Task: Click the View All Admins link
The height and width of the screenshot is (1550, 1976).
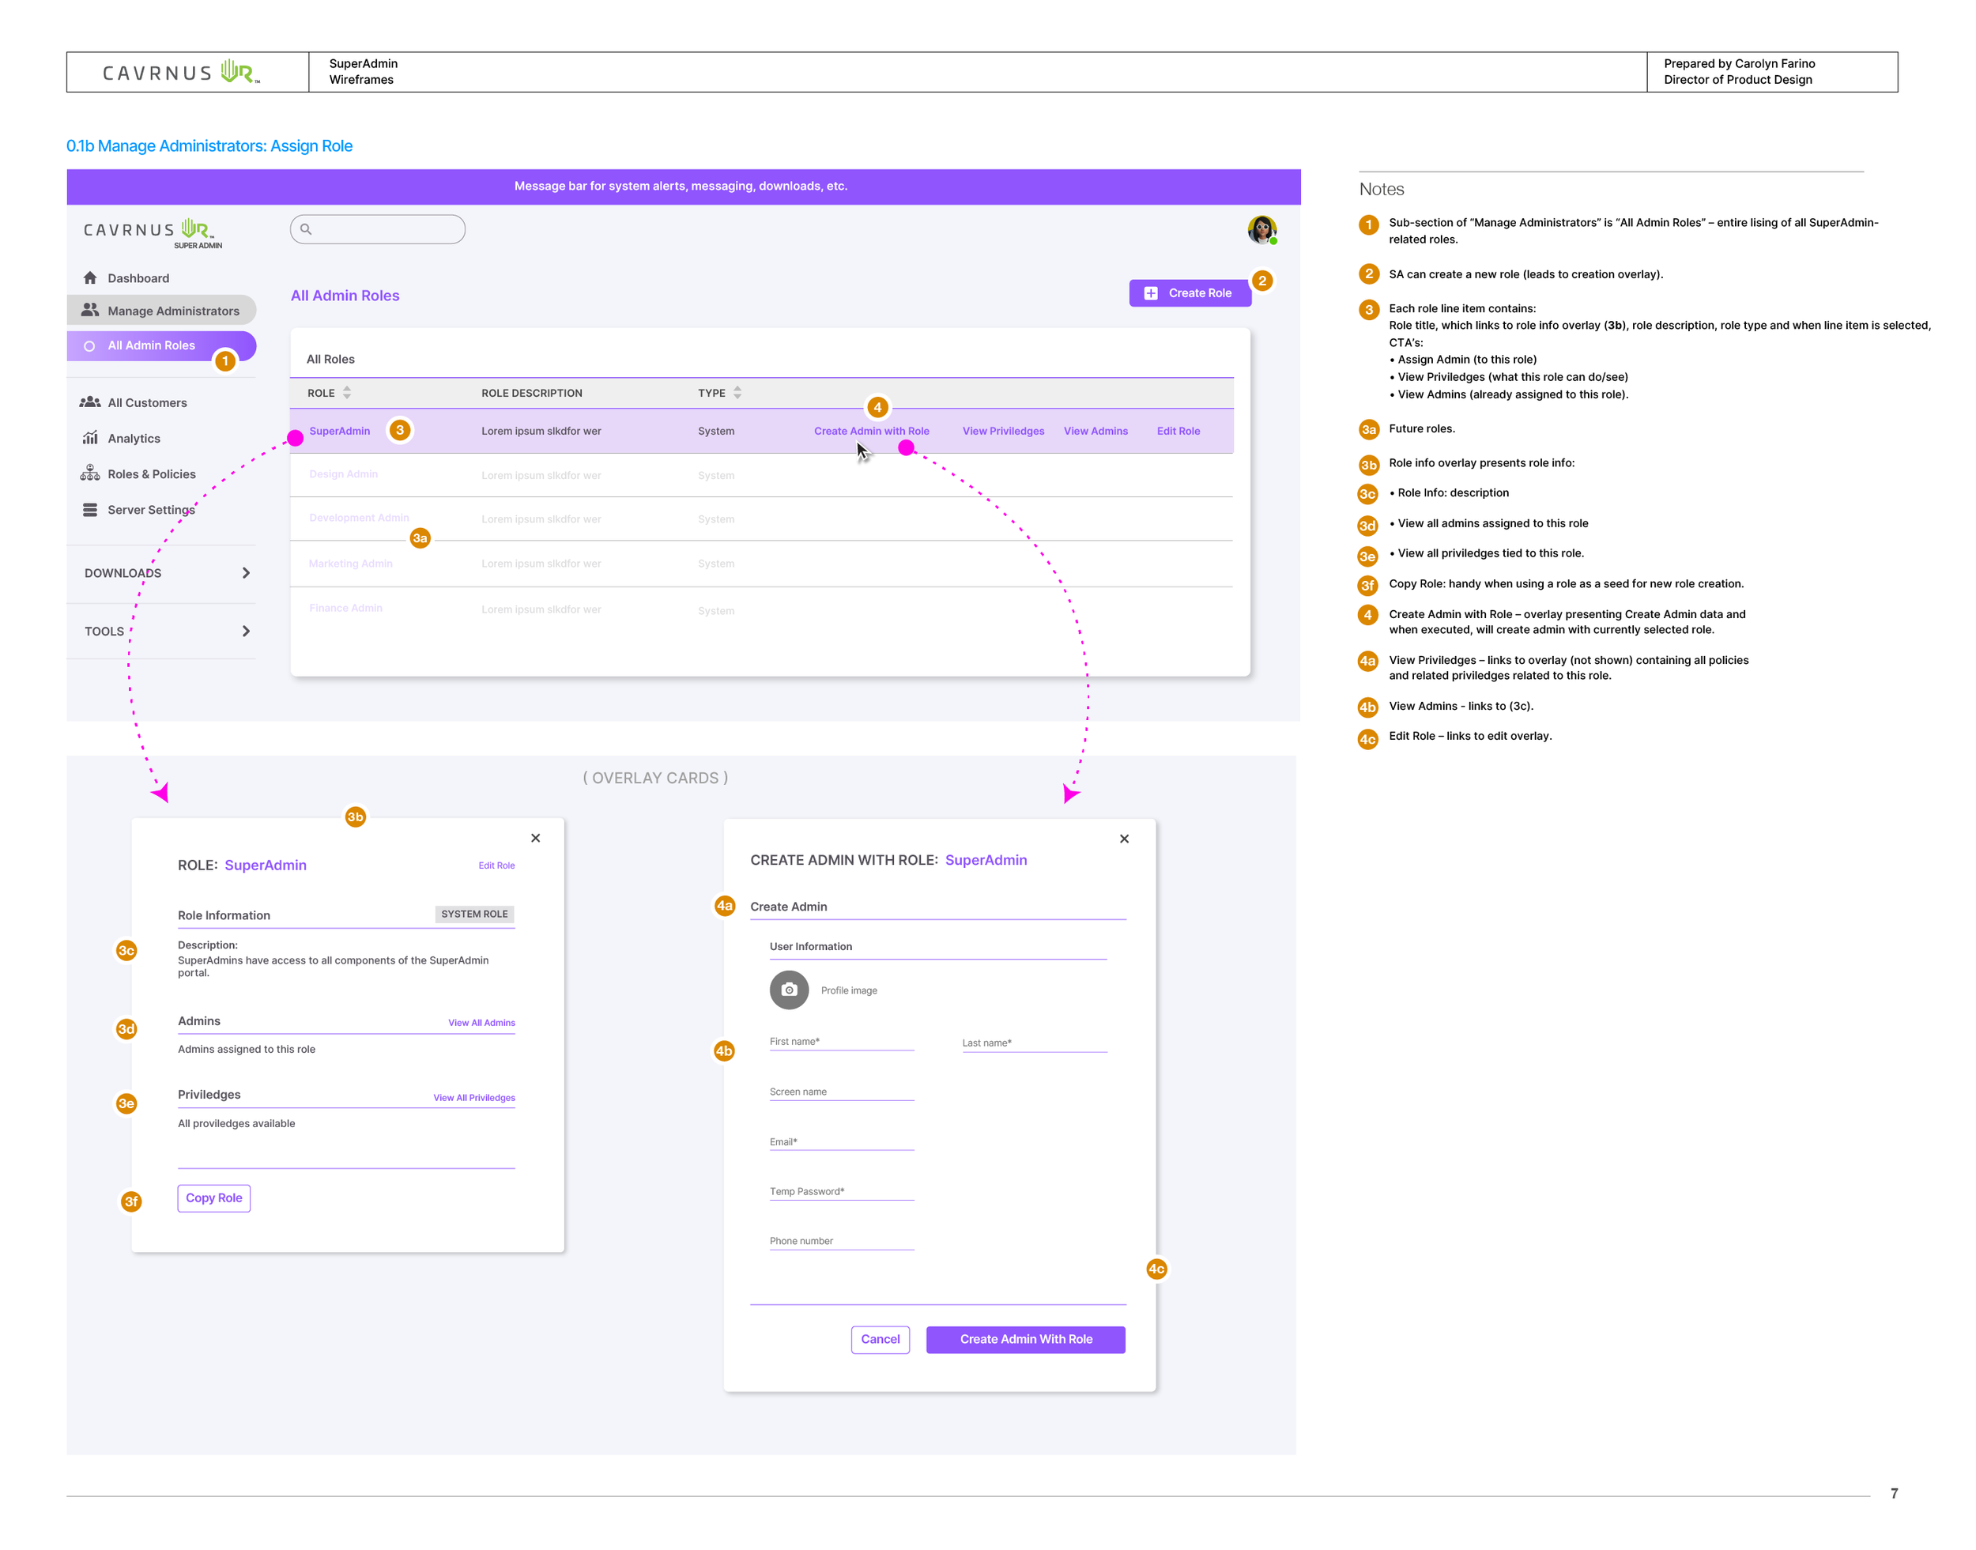Action: point(482,1023)
